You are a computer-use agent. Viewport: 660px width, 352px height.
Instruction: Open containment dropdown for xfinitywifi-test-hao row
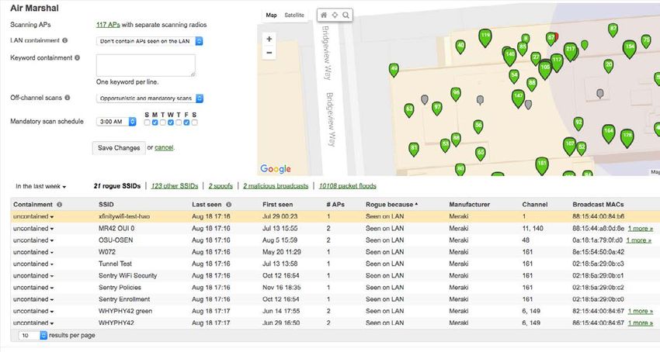[x=33, y=216]
